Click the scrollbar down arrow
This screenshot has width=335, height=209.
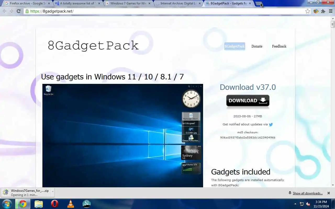333,185
